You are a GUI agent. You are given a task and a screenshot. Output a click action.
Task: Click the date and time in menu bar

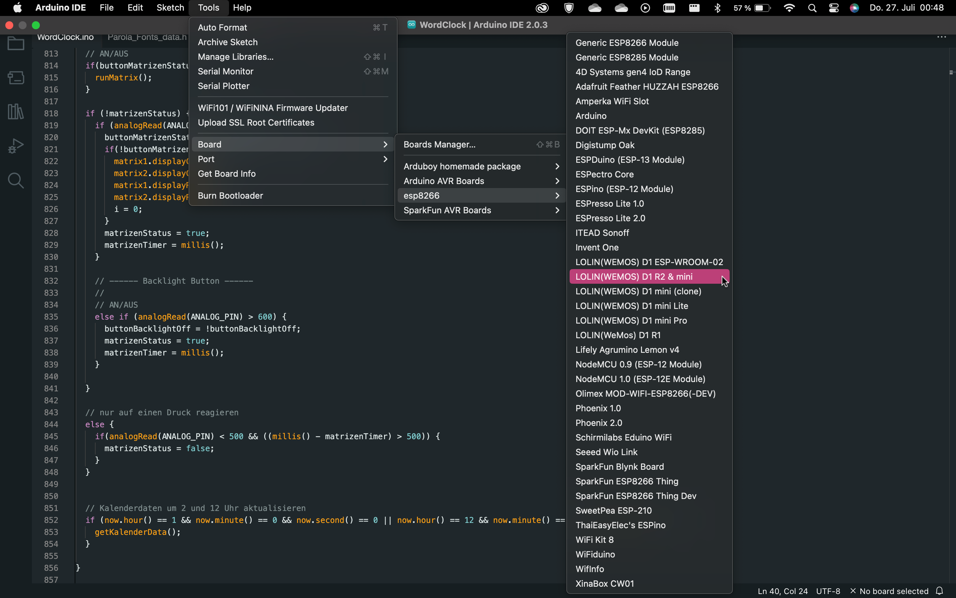tap(906, 8)
